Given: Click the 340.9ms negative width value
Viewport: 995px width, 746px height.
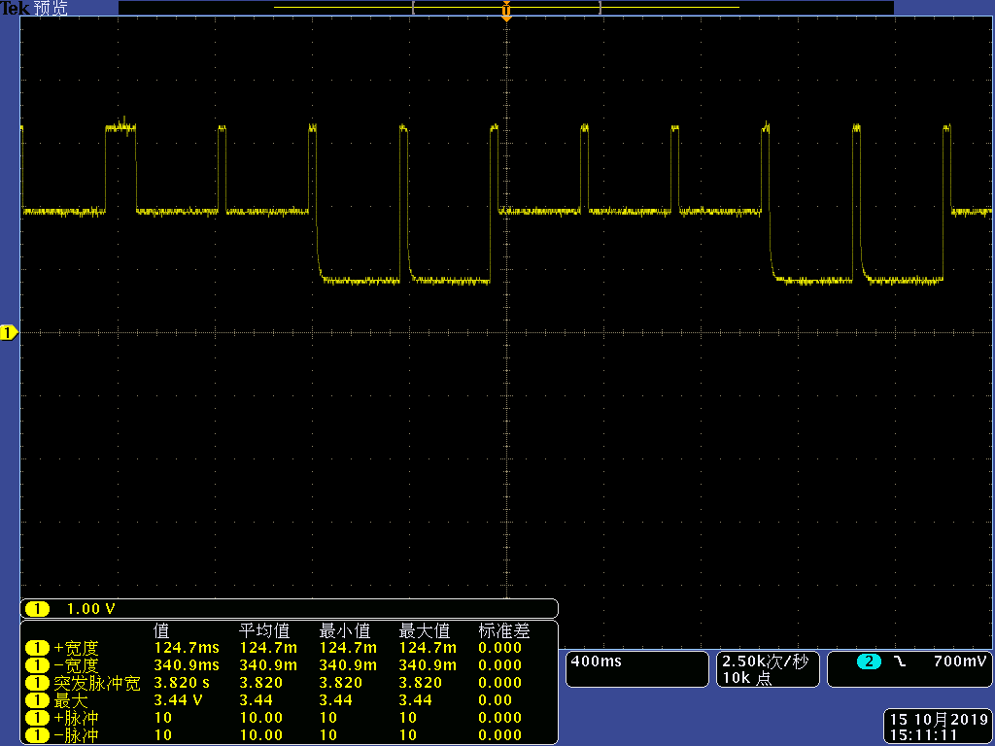Looking at the screenshot, I should (x=187, y=665).
